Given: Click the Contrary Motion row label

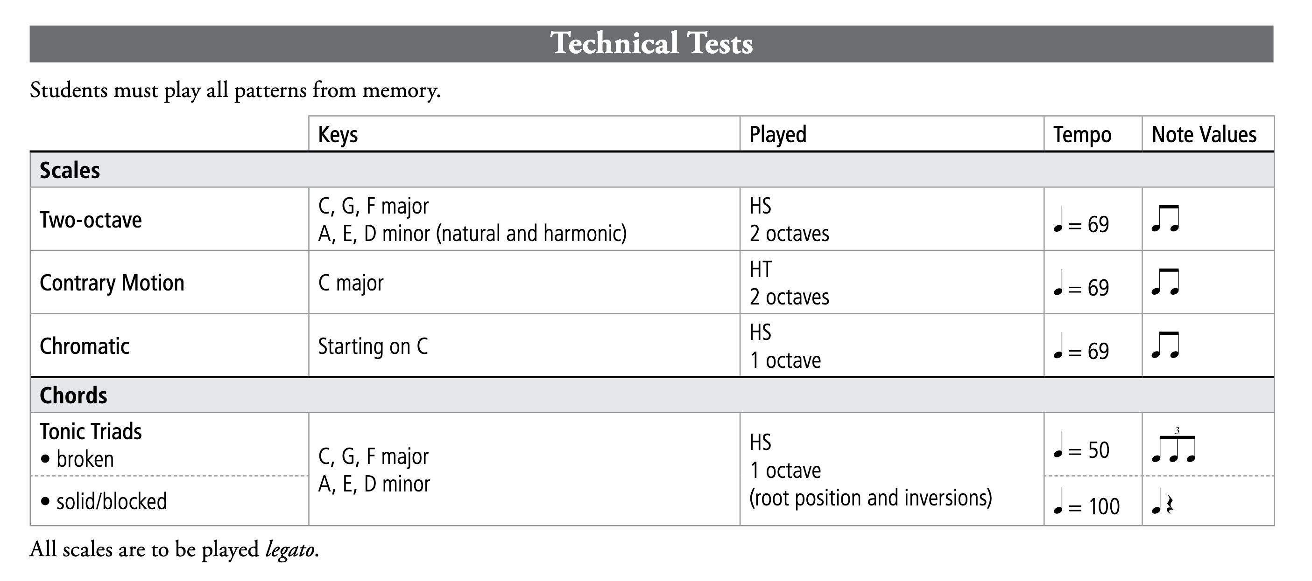Looking at the screenshot, I should (112, 283).
